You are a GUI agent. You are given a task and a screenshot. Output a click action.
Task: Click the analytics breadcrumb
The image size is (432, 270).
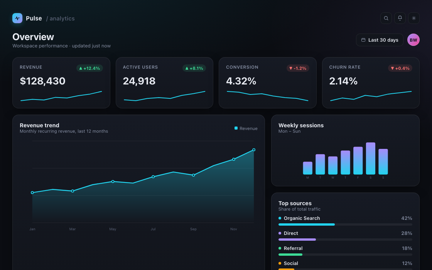click(x=60, y=19)
